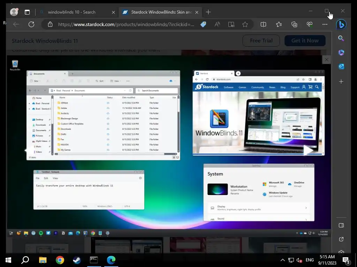Open the notification center icon
This screenshot has width=357, height=267.
click(x=346, y=260)
